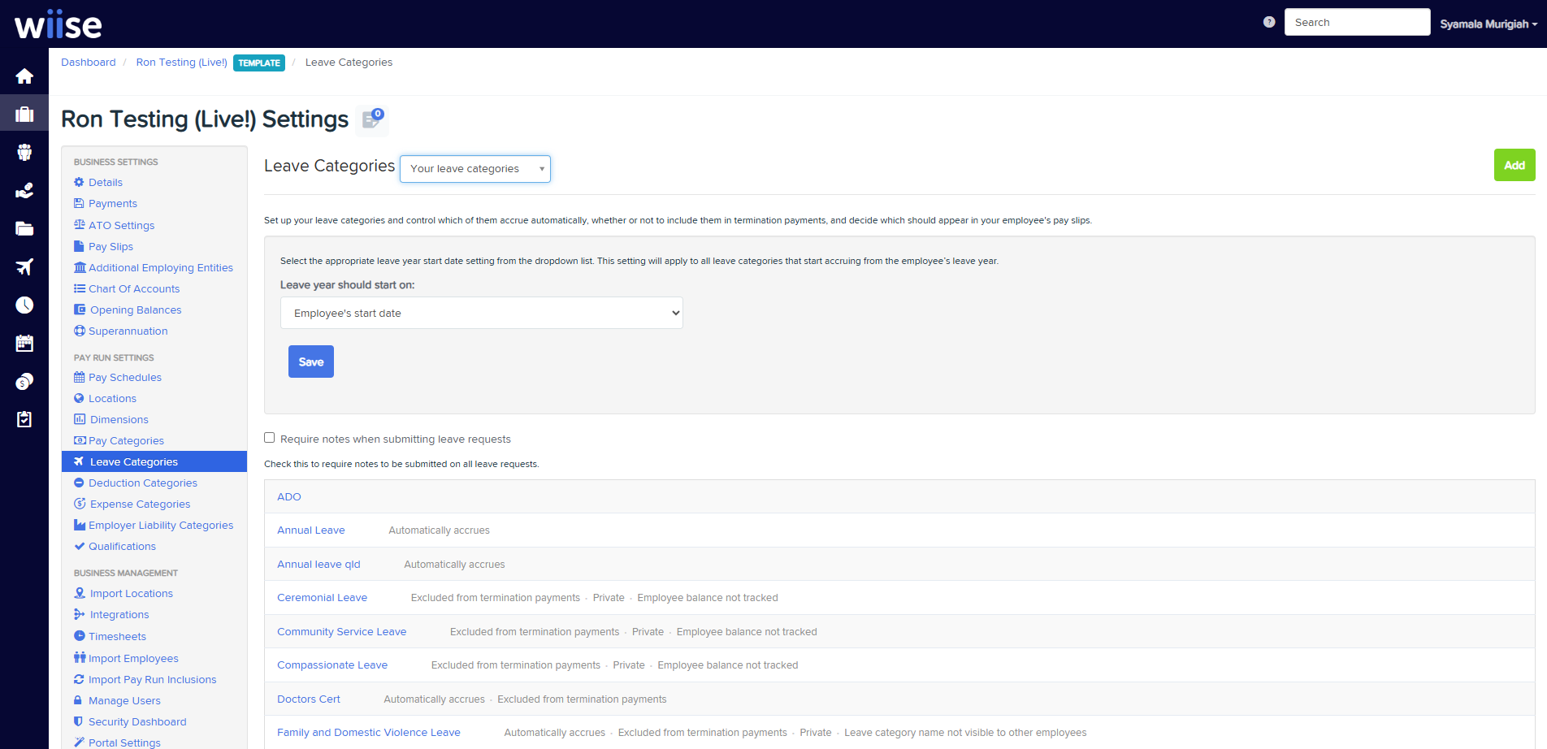Open the Annual Leave category

tap(311, 530)
